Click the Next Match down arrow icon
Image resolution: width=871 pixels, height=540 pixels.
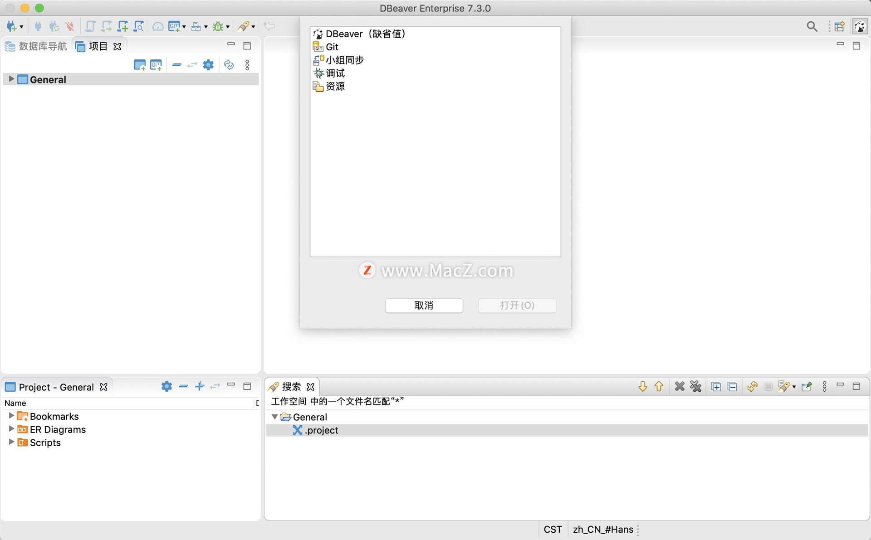pyautogui.click(x=642, y=386)
